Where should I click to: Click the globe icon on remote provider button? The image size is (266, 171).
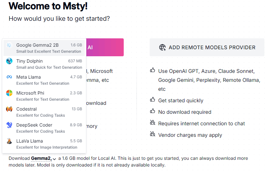pos(162,48)
